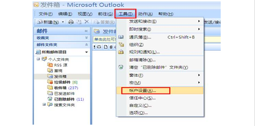
Task: Click the 搜索文件夹 folder icon
Action: 50,105
